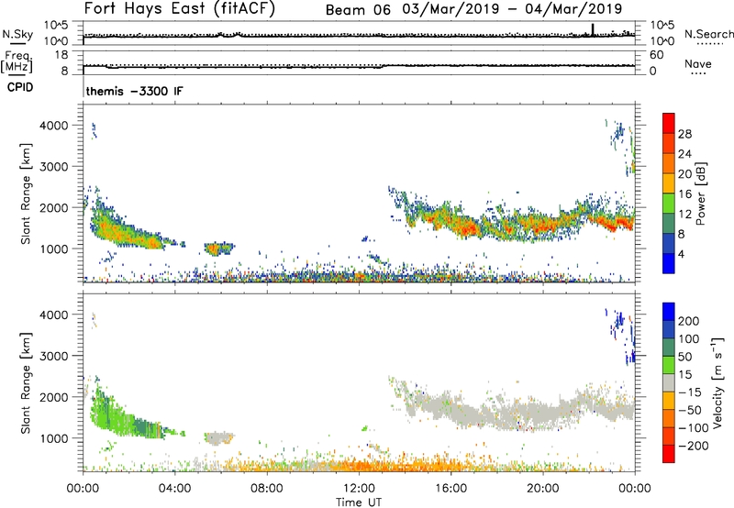The height and width of the screenshot is (508, 734).
Task: Click the "1000" tick in the velocity panel
Action: point(53,438)
